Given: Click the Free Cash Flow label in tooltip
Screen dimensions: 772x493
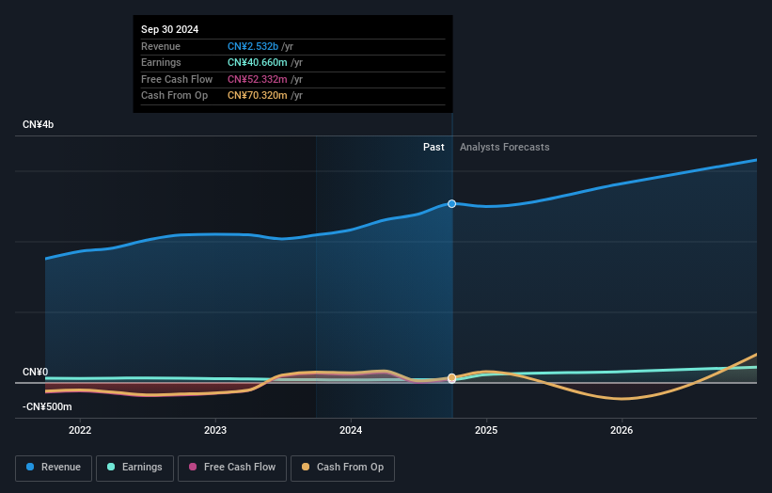Looking at the screenshot, I should (177, 79).
